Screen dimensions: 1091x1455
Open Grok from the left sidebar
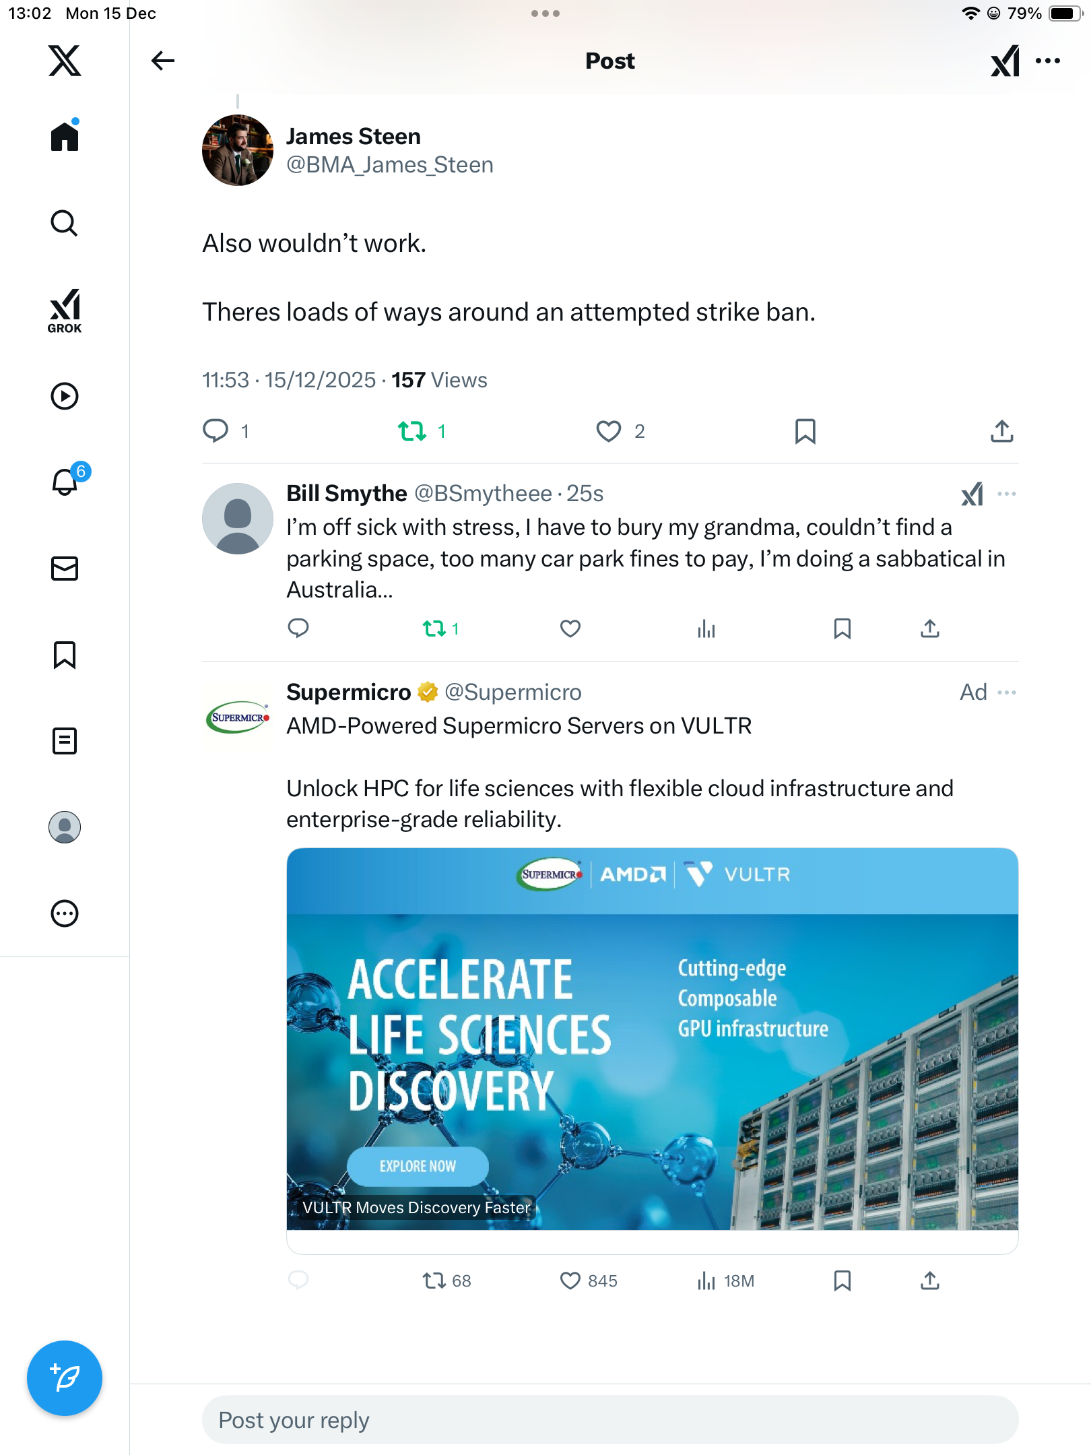coord(65,311)
